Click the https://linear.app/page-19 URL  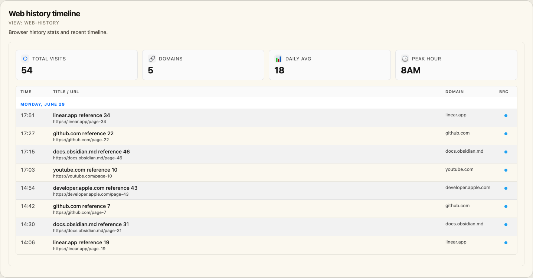coord(79,249)
